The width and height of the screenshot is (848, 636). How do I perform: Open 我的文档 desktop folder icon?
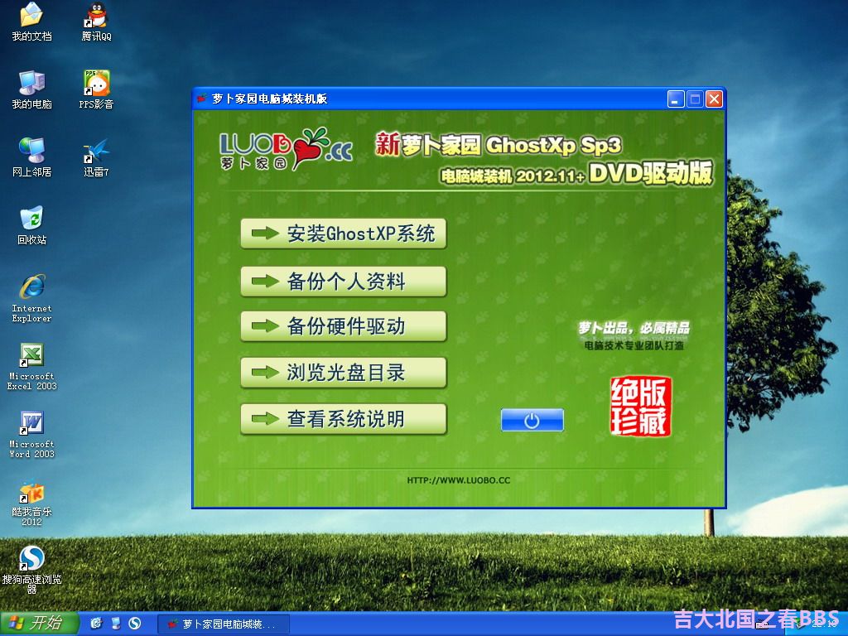tap(31, 16)
